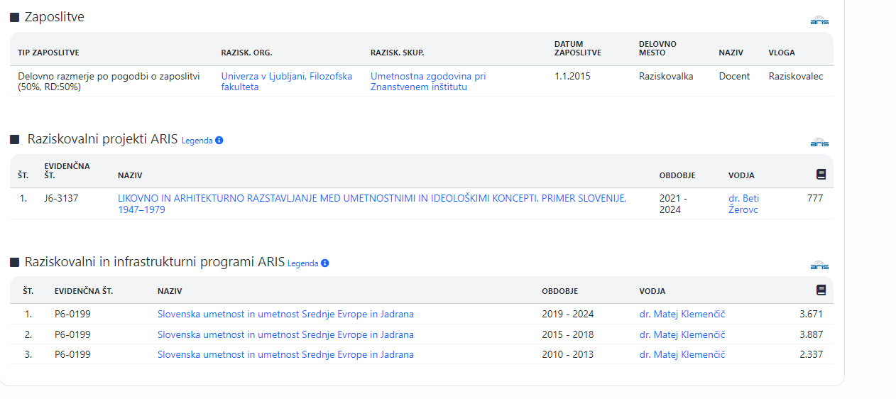Viewport: 896px width, 399px height.
Task: Open Slovenska umetnost program for 2019 - 2024
Action: click(285, 314)
